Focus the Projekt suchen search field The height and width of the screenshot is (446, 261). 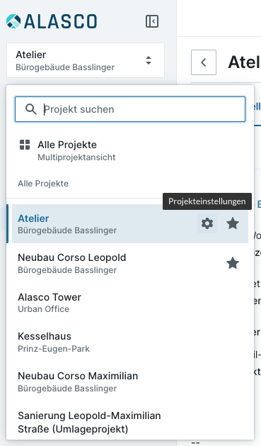130,109
